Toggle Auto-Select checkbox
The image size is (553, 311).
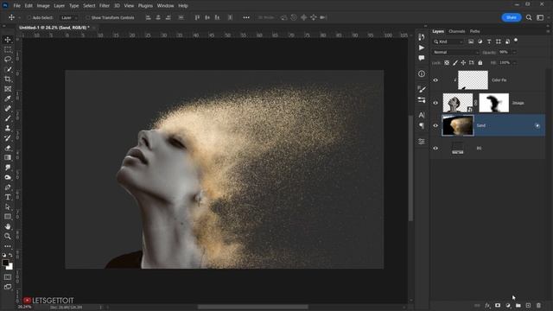(x=29, y=17)
